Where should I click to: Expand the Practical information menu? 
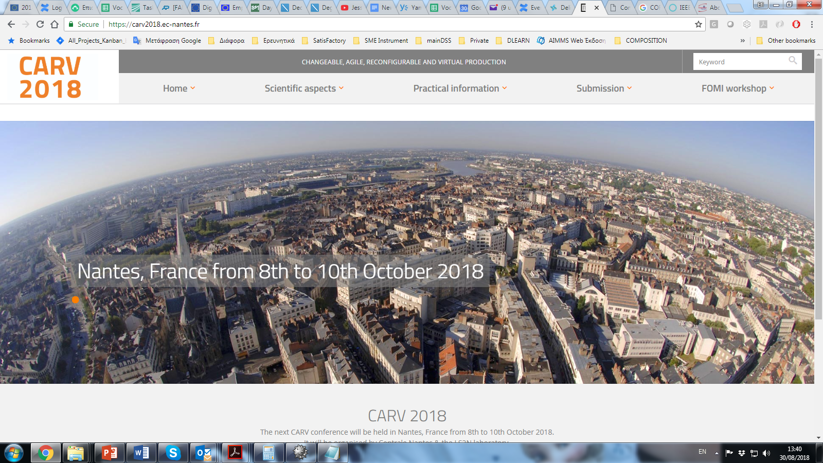[460, 88]
